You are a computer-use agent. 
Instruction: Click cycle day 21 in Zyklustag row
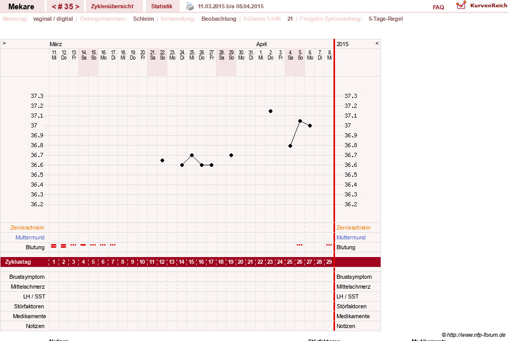tap(251, 262)
